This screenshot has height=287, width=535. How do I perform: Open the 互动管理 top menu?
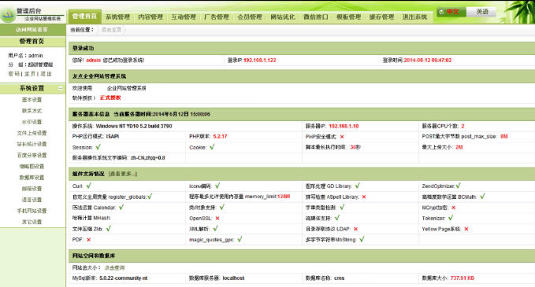tap(184, 17)
